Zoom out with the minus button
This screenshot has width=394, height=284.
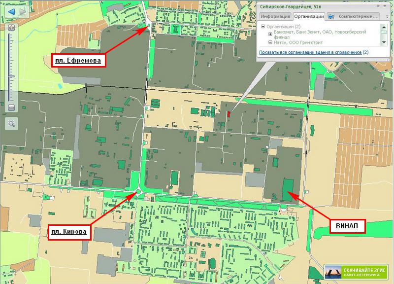(x=11, y=107)
